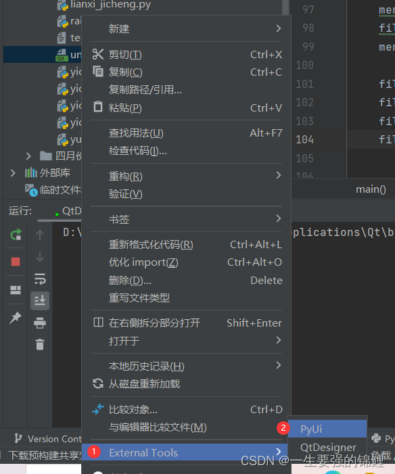The image size is (395, 474).
Task: Select QtDesigner external tool
Action: point(327,447)
